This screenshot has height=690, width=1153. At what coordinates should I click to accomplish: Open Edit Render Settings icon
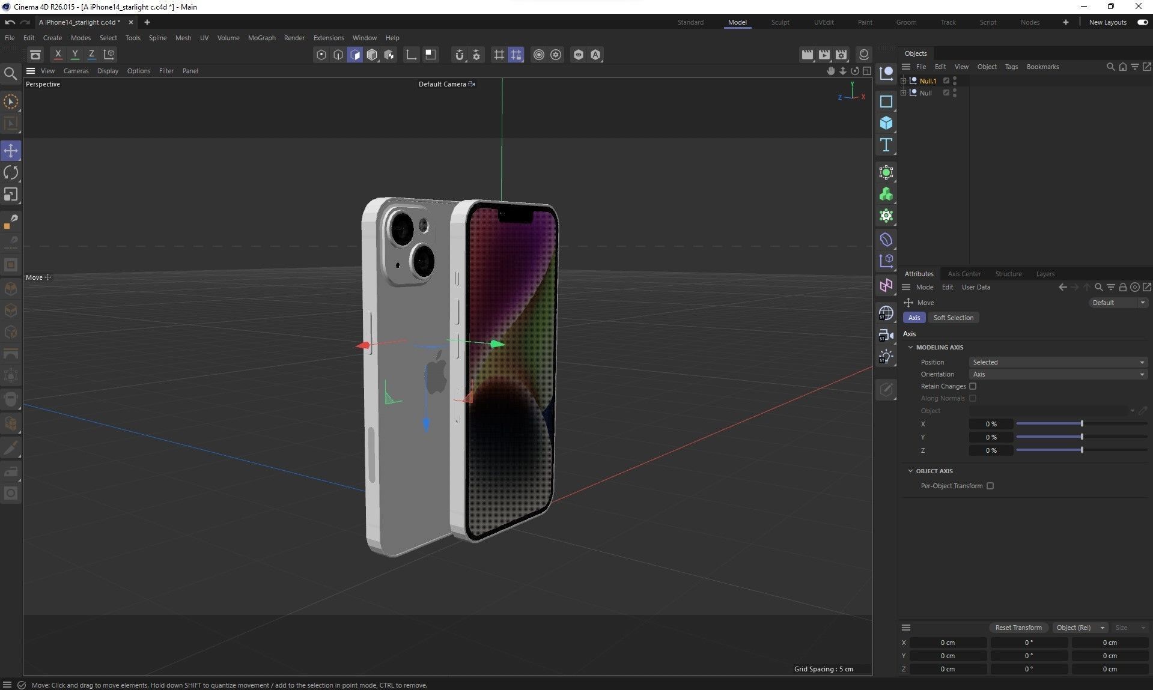point(841,55)
